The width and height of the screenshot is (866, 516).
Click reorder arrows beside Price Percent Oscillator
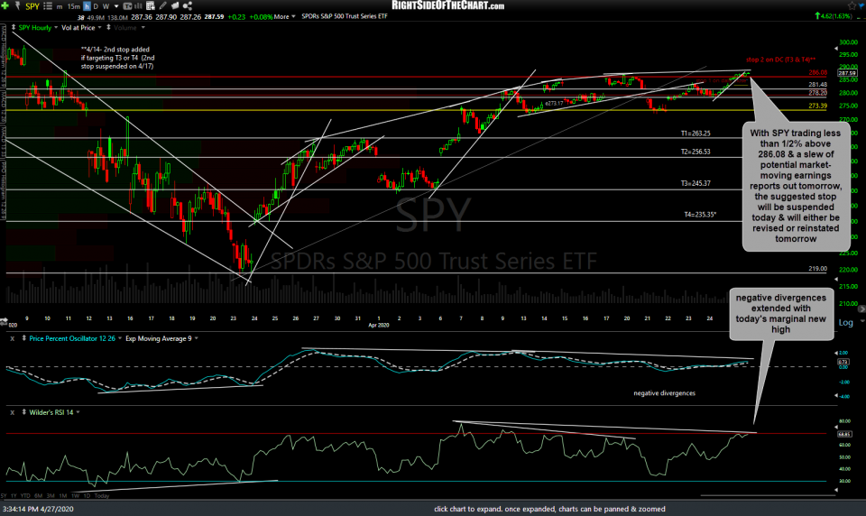(23, 338)
